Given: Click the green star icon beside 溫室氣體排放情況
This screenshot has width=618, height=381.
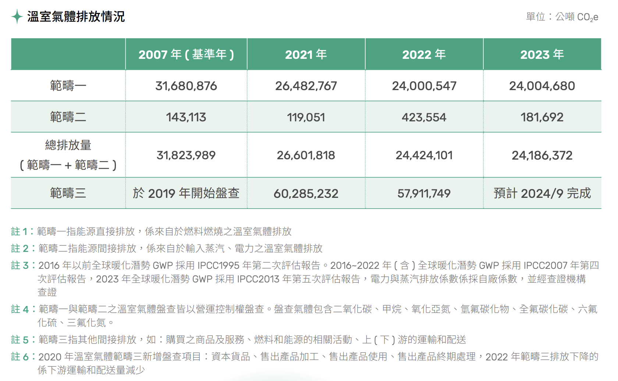Looking at the screenshot, I should [17, 17].
